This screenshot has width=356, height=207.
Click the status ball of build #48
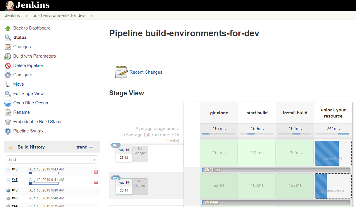click(8, 169)
